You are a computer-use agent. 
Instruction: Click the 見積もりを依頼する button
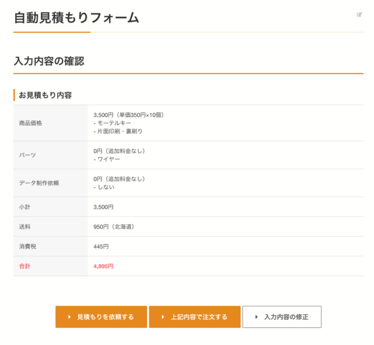(101, 317)
